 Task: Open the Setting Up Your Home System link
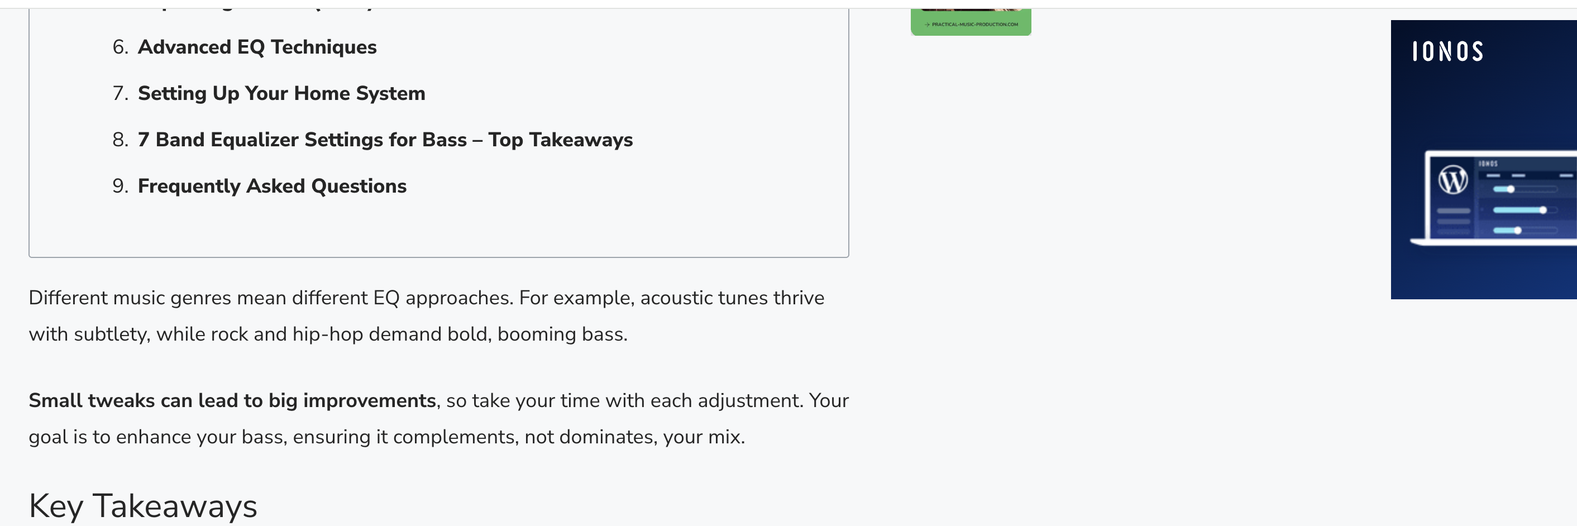281,93
